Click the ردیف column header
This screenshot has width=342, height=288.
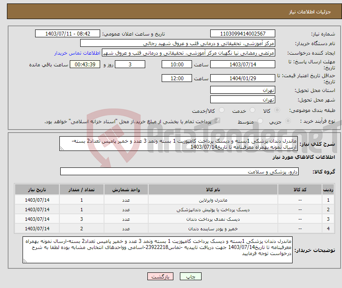328,190
